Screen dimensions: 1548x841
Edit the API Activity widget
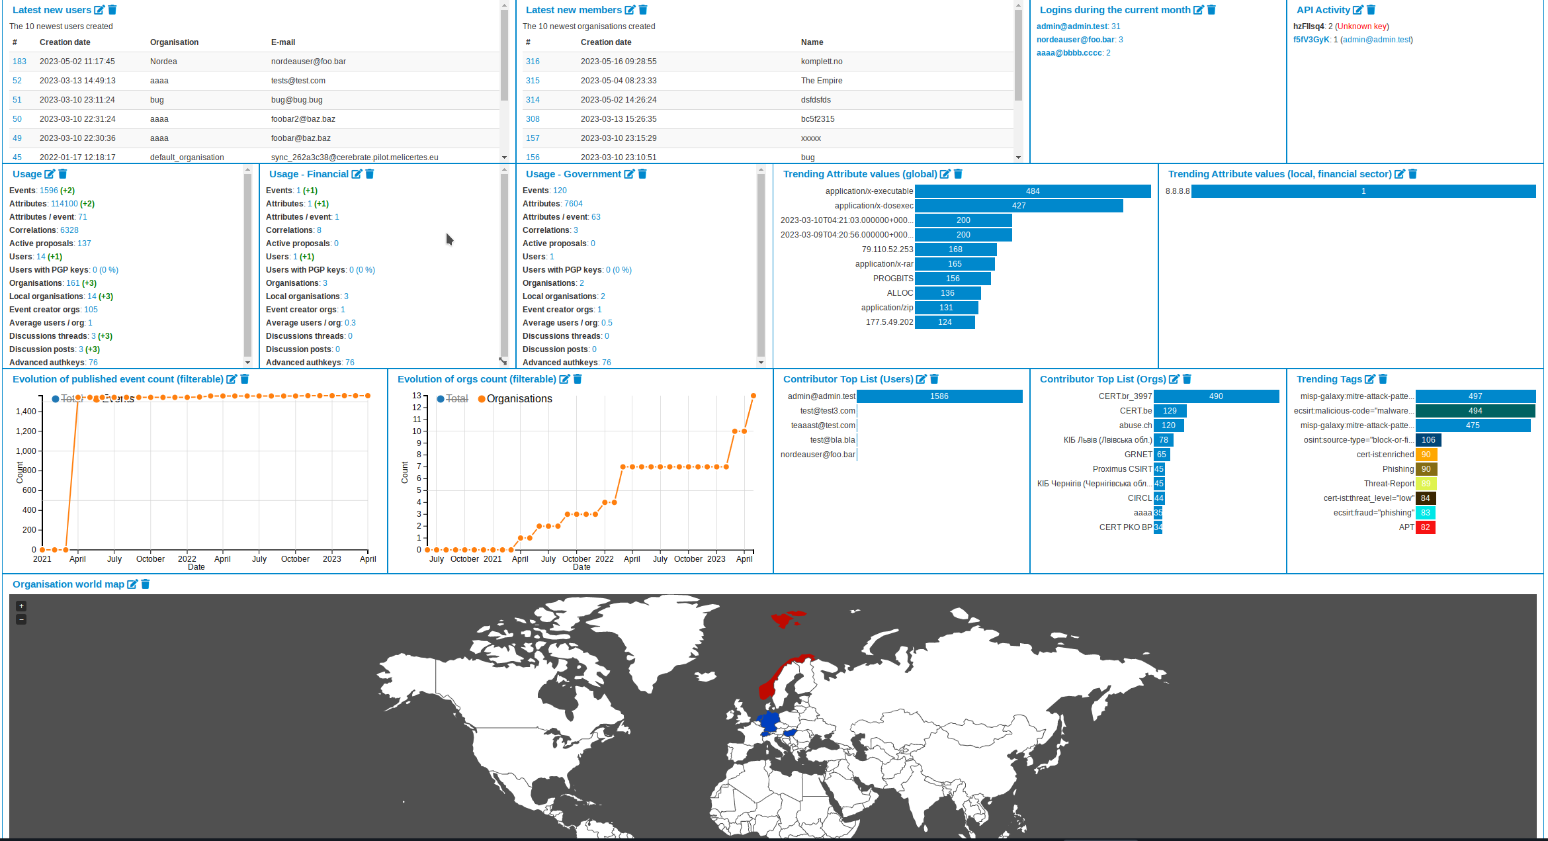(x=1358, y=10)
